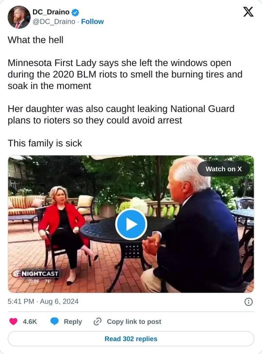Open the DC_Draino display name link
Viewport: 262px width, 354px height.
click(x=51, y=12)
